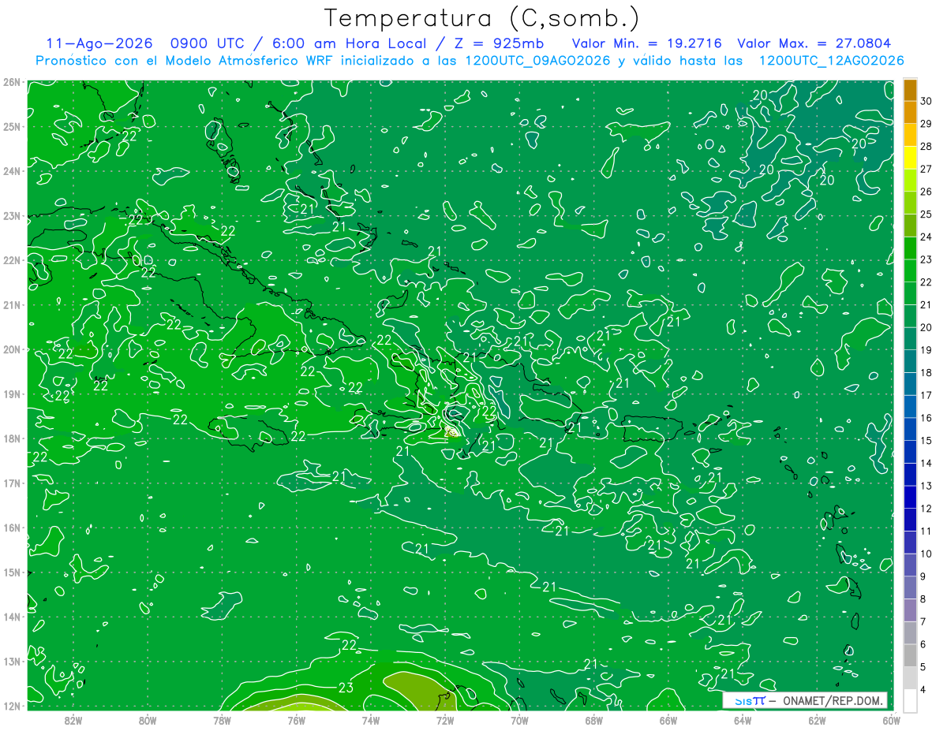The image size is (947, 731).
Task: Click the 14N latitude axis label
Action: [x=12, y=617]
